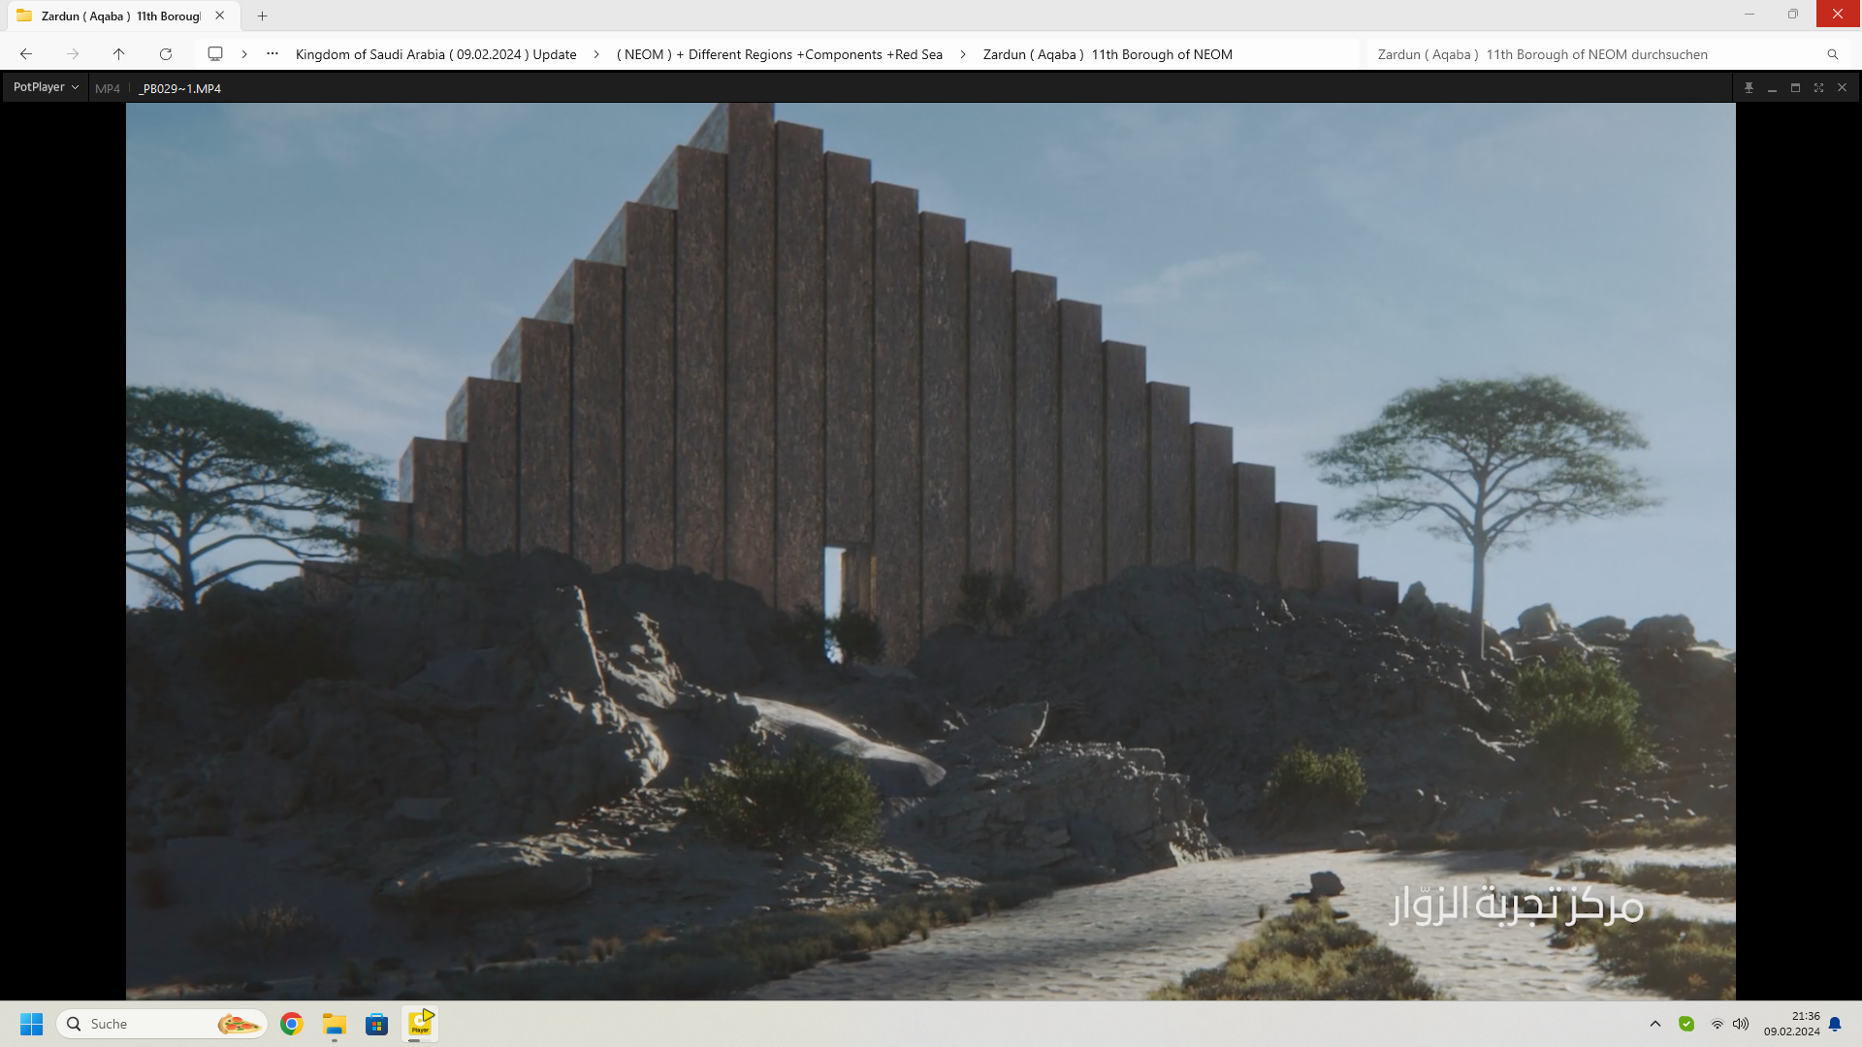The image size is (1862, 1047).
Task: Navigate up one folder level
Action: [118, 54]
